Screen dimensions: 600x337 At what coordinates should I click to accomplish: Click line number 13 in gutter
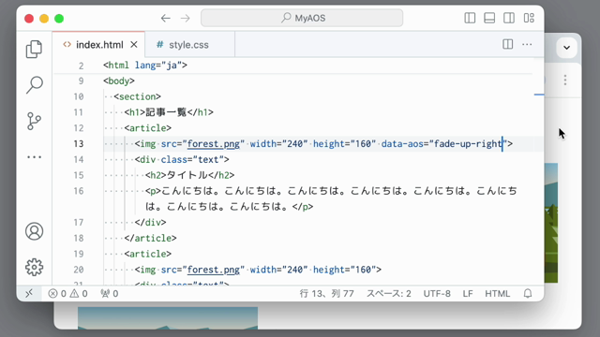pyautogui.click(x=79, y=143)
